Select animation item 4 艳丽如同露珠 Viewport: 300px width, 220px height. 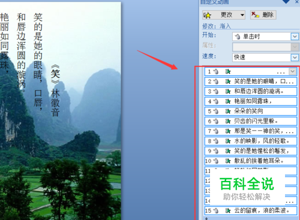tap(251, 101)
